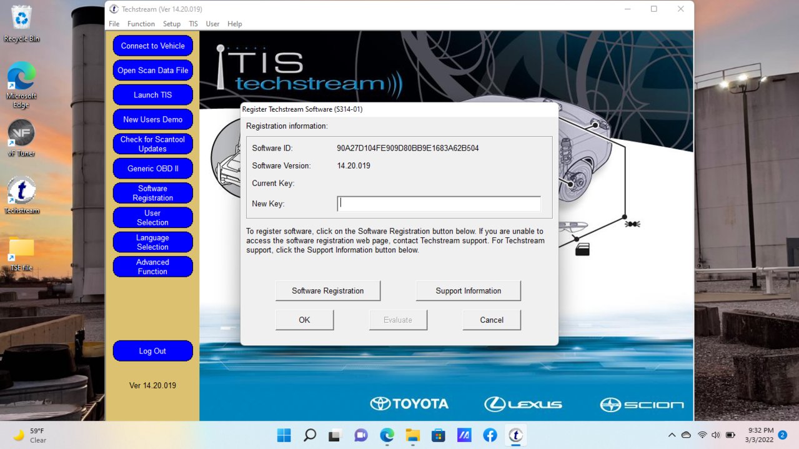Image resolution: width=799 pixels, height=449 pixels.
Task: Open Microsoft Store from the taskbar
Action: coord(438,435)
